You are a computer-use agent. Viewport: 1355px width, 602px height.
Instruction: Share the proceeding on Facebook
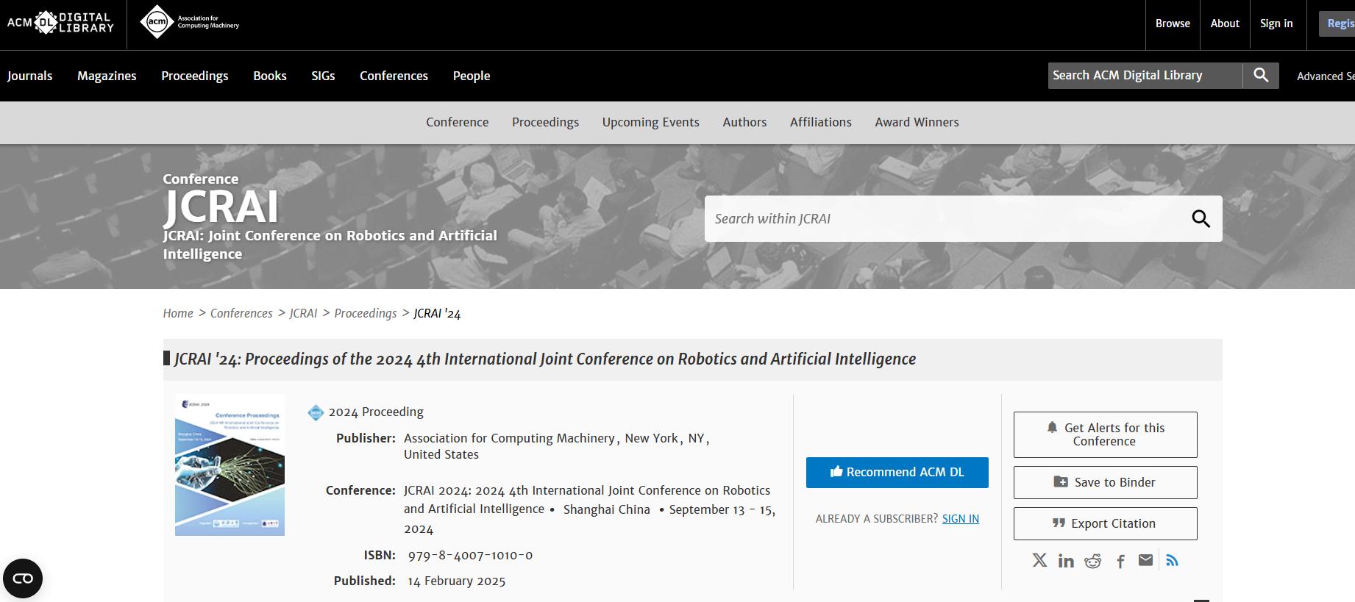[x=1120, y=562]
